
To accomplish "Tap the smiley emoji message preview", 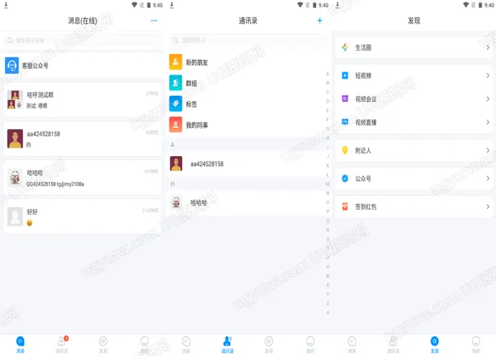I will pos(30,223).
